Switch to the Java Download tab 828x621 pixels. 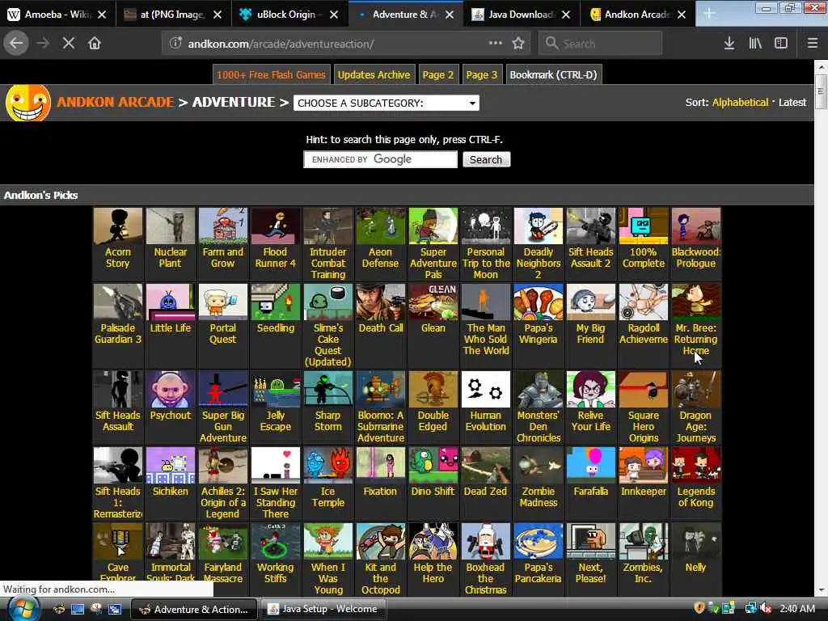click(x=520, y=15)
